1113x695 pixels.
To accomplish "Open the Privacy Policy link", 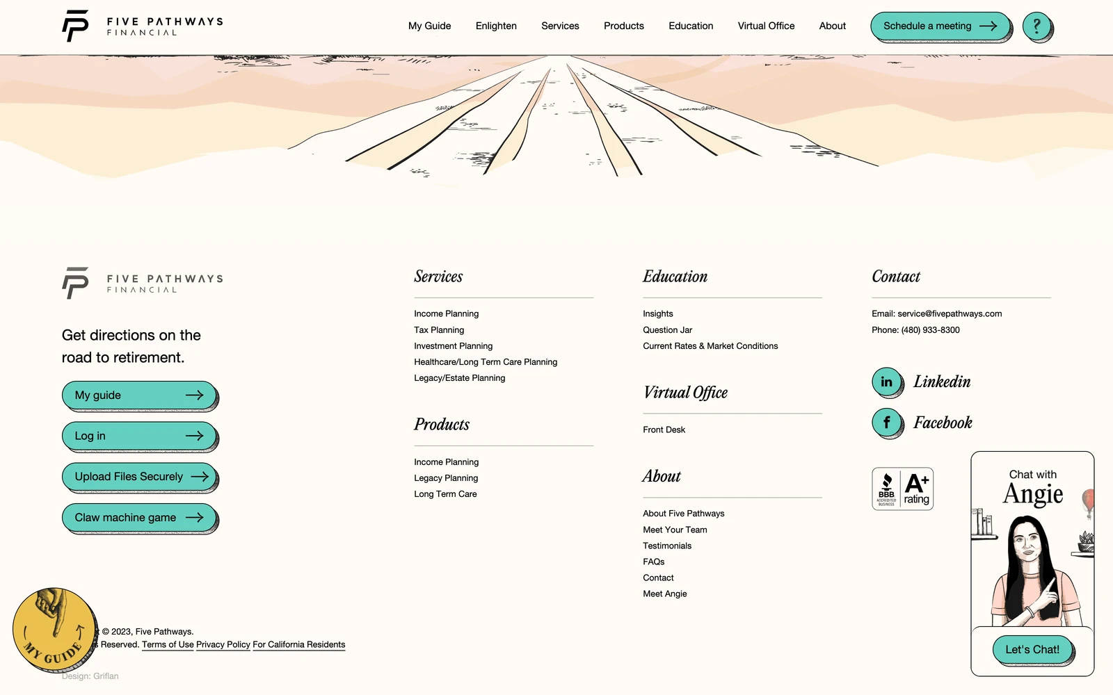I will click(223, 645).
